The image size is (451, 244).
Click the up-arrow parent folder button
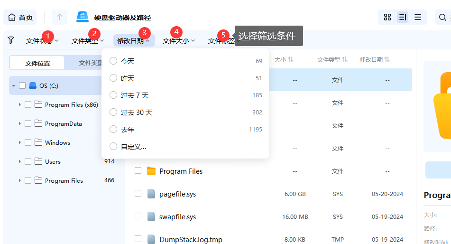60,17
